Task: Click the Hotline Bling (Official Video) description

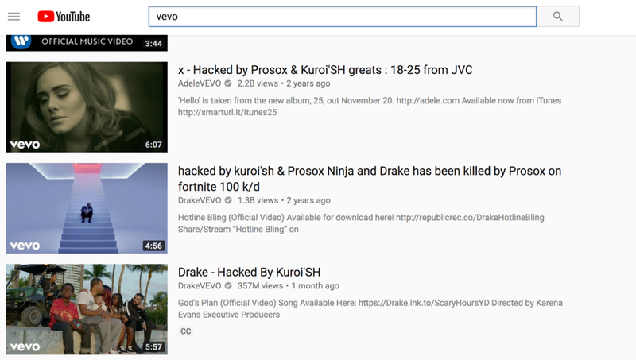Action: click(x=361, y=223)
